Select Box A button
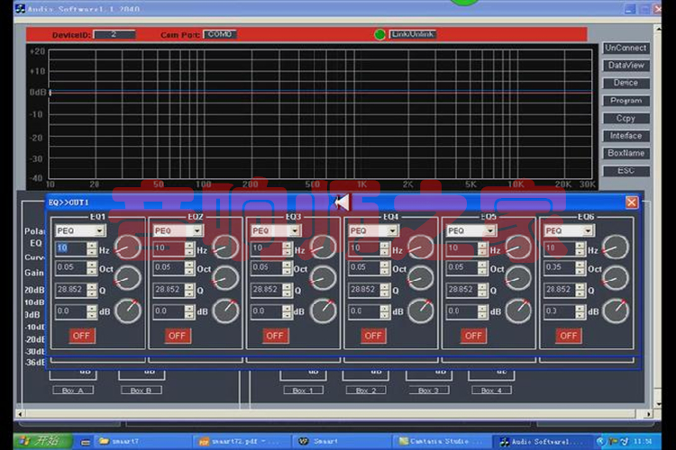The image size is (676, 450). pyautogui.click(x=73, y=390)
